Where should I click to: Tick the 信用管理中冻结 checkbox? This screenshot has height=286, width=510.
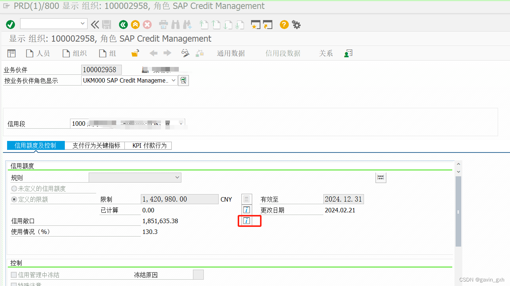point(14,275)
